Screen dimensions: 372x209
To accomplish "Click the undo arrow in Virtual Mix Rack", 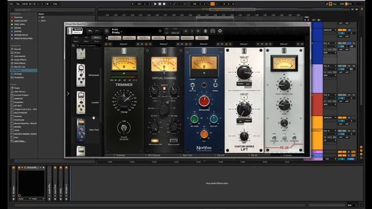I will coord(90,31).
